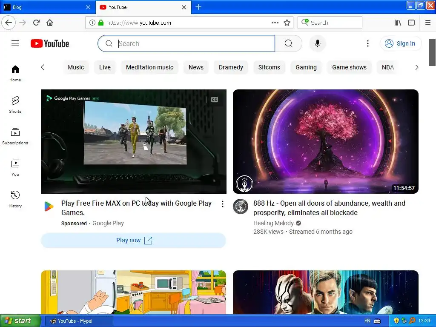Select the News chip
Screen dimensions: 436x327
pos(196,67)
